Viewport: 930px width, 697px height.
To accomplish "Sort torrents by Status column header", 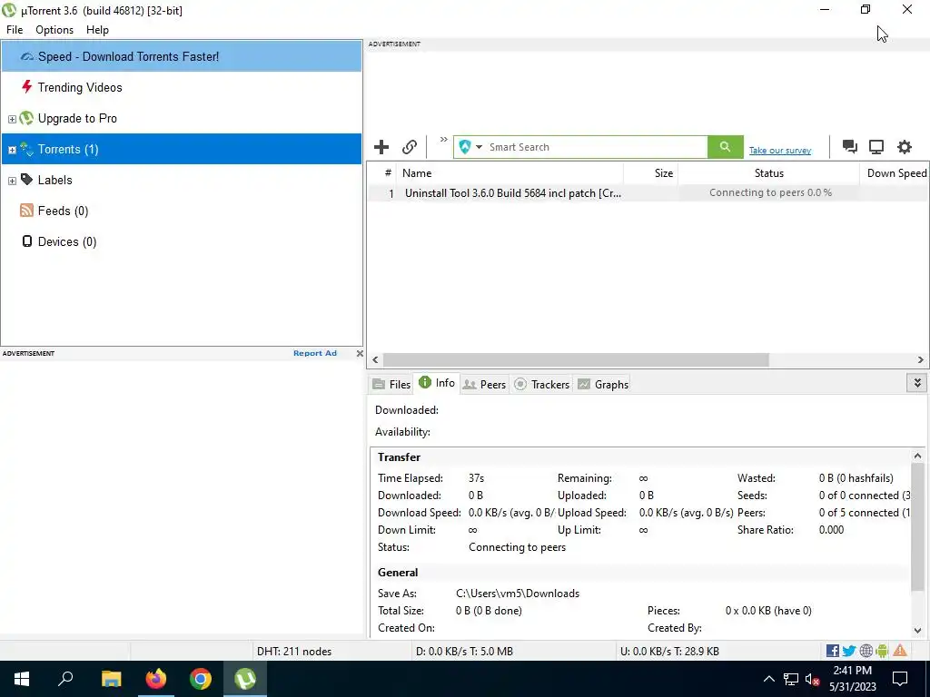I will click(768, 173).
